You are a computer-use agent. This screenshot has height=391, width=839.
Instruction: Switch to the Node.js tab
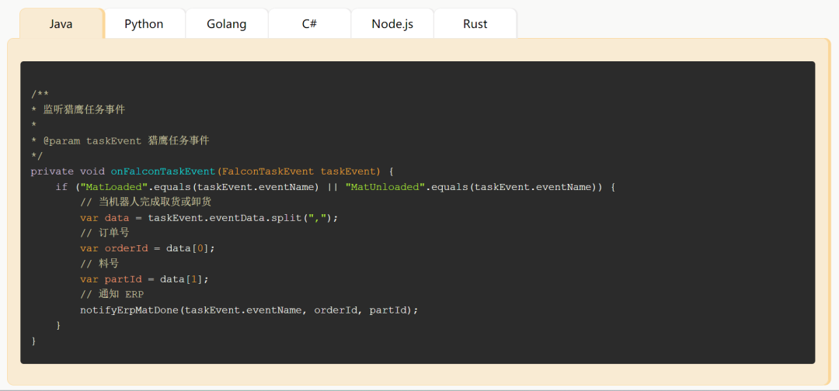click(392, 24)
